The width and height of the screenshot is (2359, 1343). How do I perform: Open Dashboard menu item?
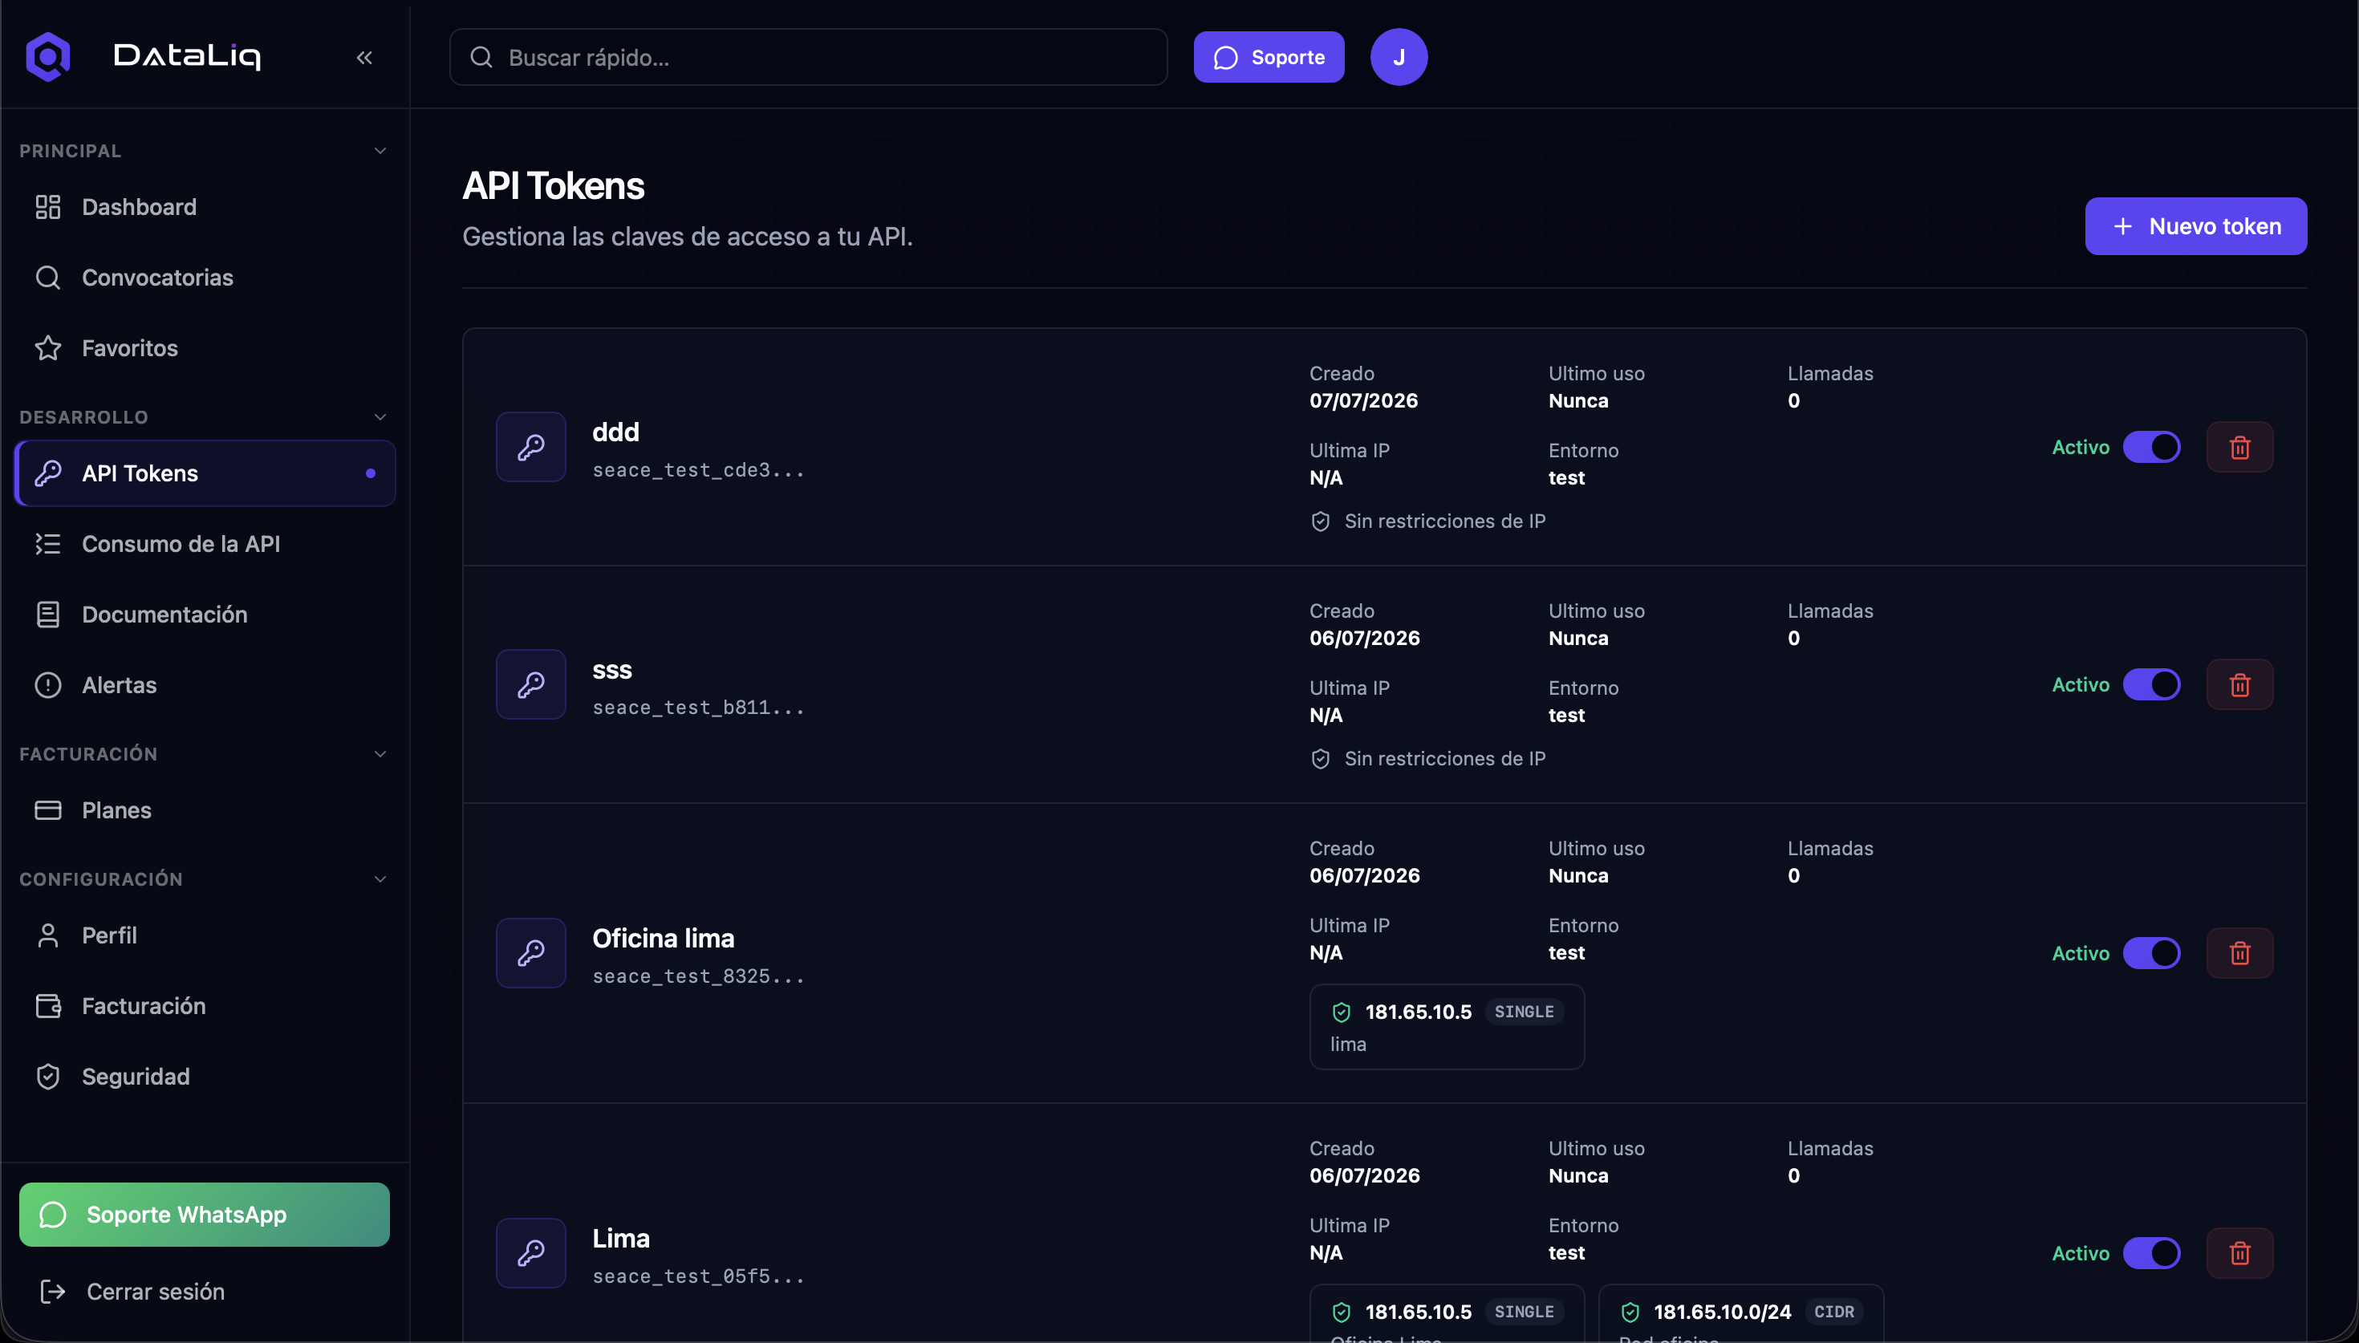coord(205,207)
